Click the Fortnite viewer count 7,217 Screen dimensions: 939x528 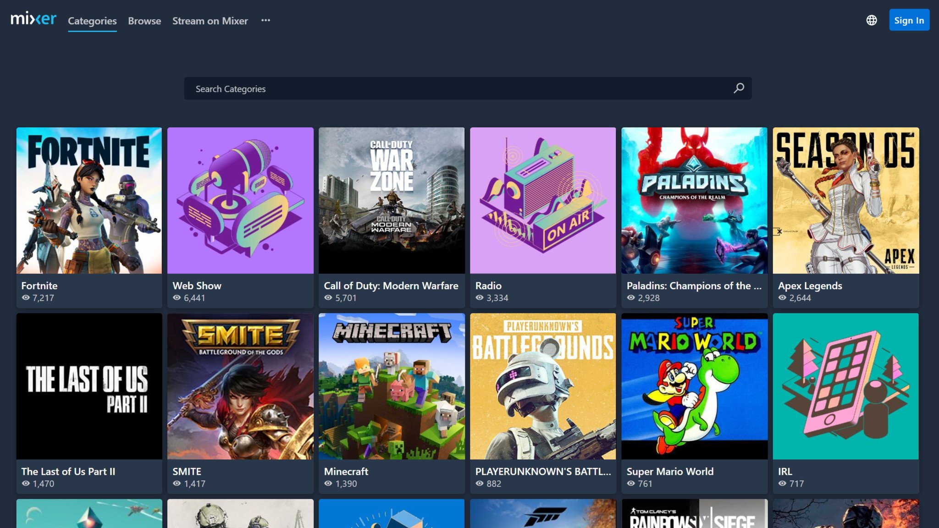point(43,298)
